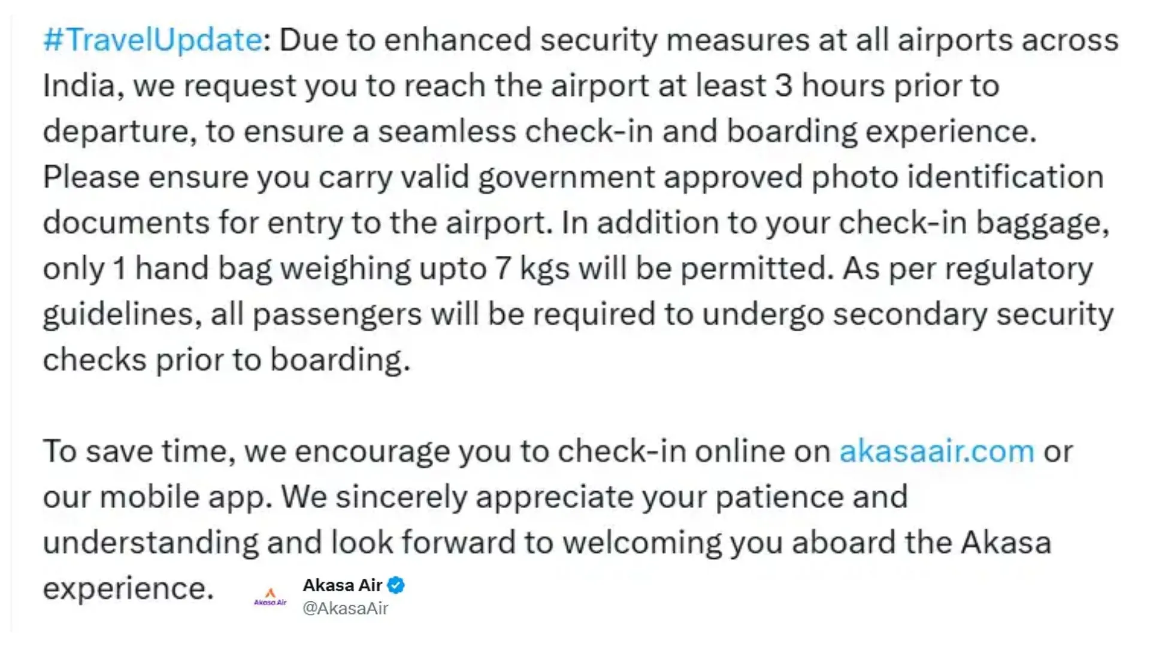Open the Akasa Air profile name
Image resolution: width=1150 pixels, height=647 pixels.
point(342,585)
